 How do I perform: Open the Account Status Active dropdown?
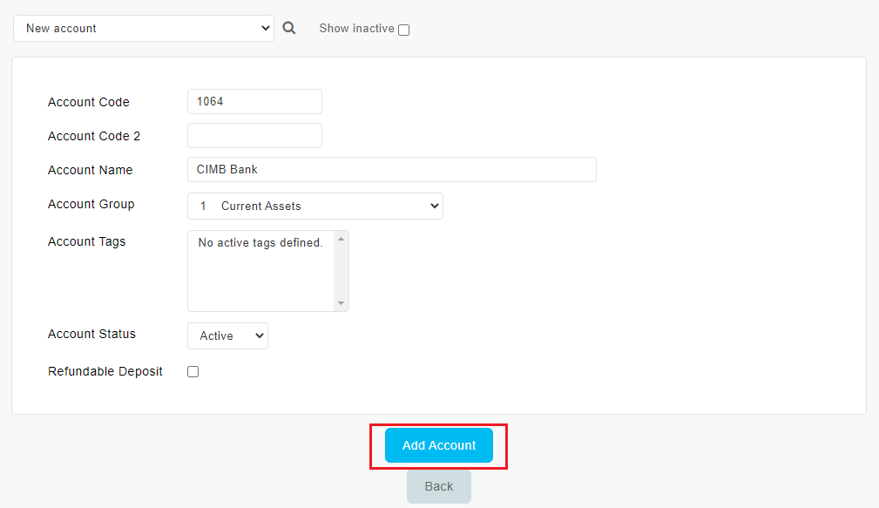227,335
